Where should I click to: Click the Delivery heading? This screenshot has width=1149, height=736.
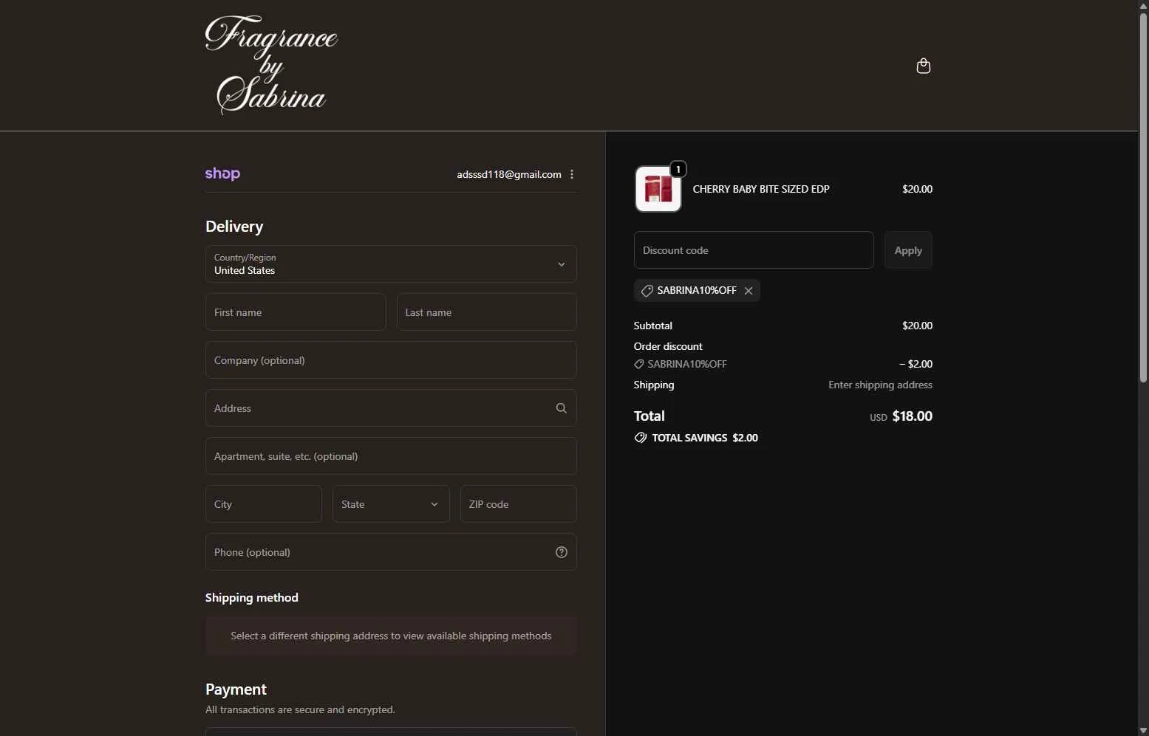point(234,227)
